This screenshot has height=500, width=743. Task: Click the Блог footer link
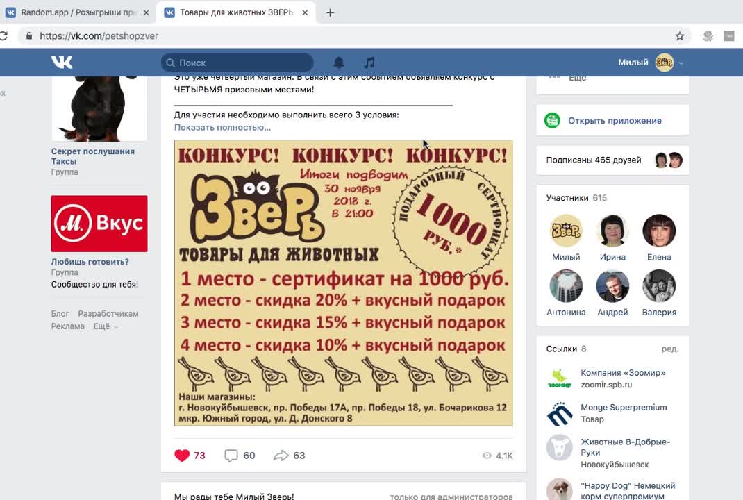[x=60, y=314]
